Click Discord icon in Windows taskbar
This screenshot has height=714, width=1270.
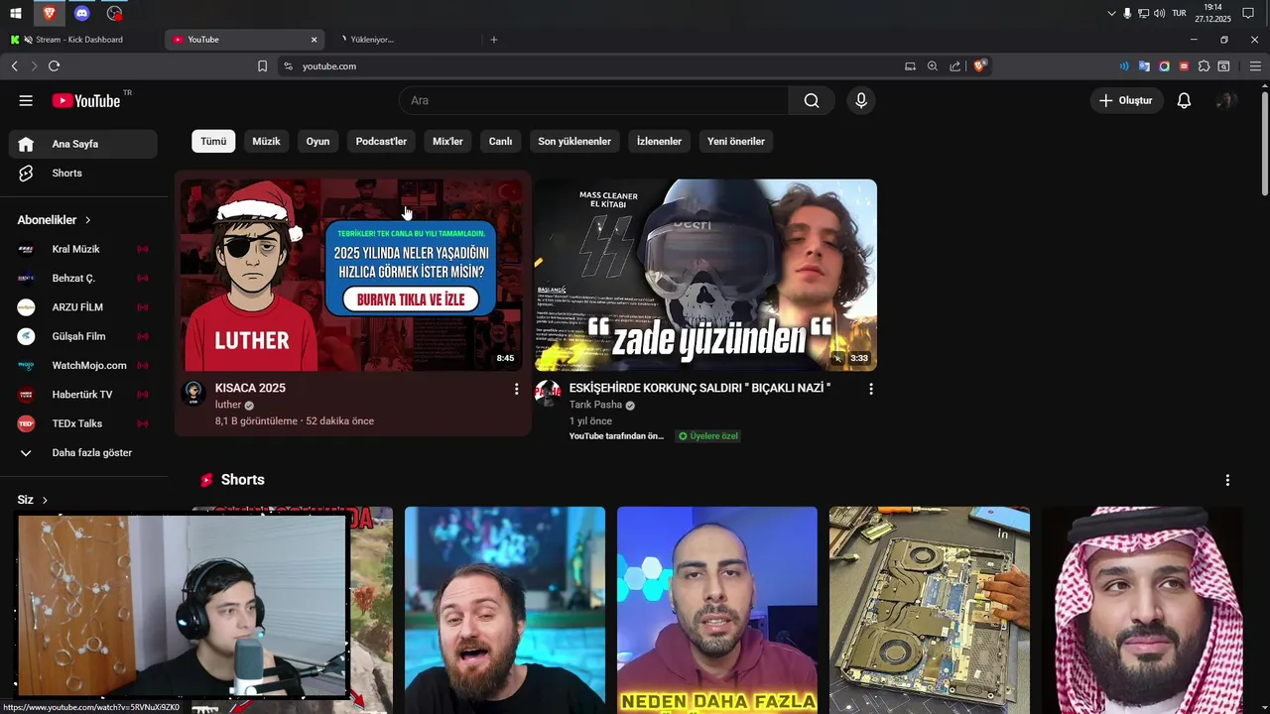[82, 13]
